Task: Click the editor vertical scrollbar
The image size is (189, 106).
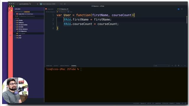Action: pyautogui.click(x=187, y=20)
